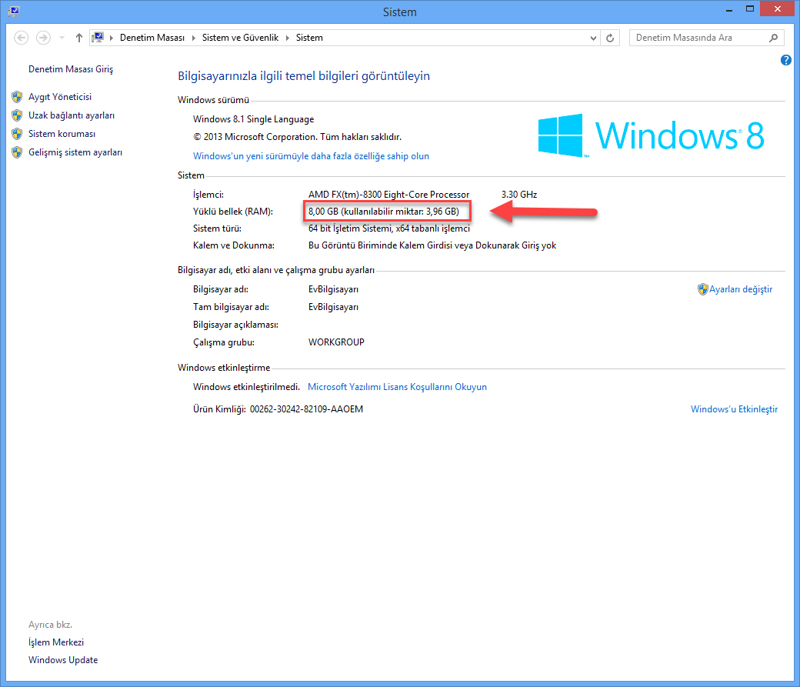Image resolution: width=800 pixels, height=687 pixels.
Task: Open Windows Update link
Action: [x=63, y=660]
